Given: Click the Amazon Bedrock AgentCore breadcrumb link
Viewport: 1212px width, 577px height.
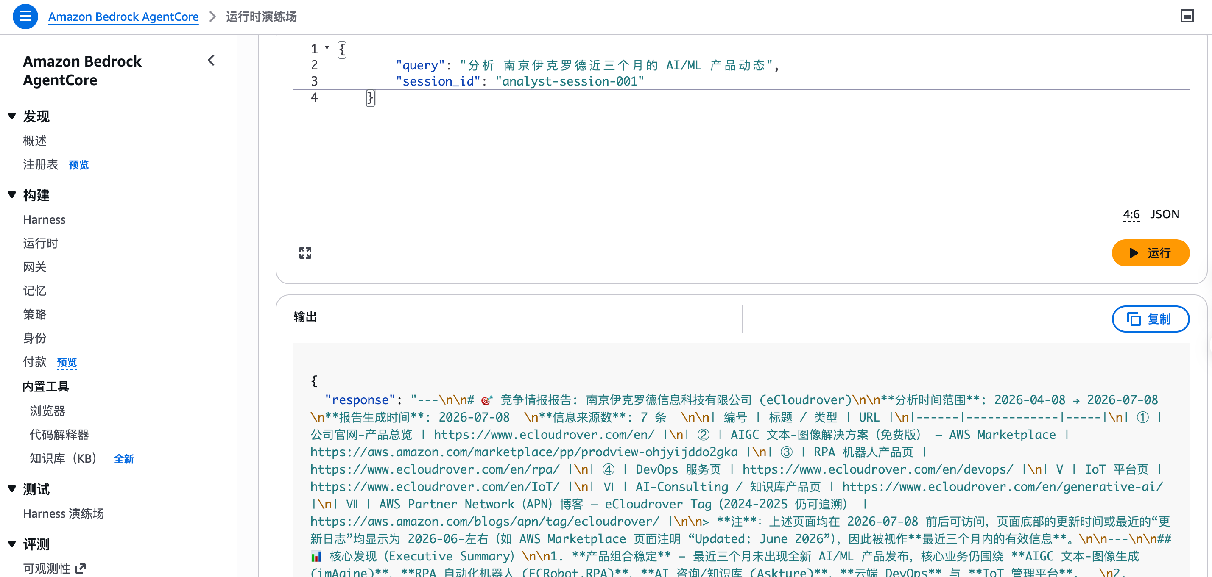Looking at the screenshot, I should coord(123,17).
